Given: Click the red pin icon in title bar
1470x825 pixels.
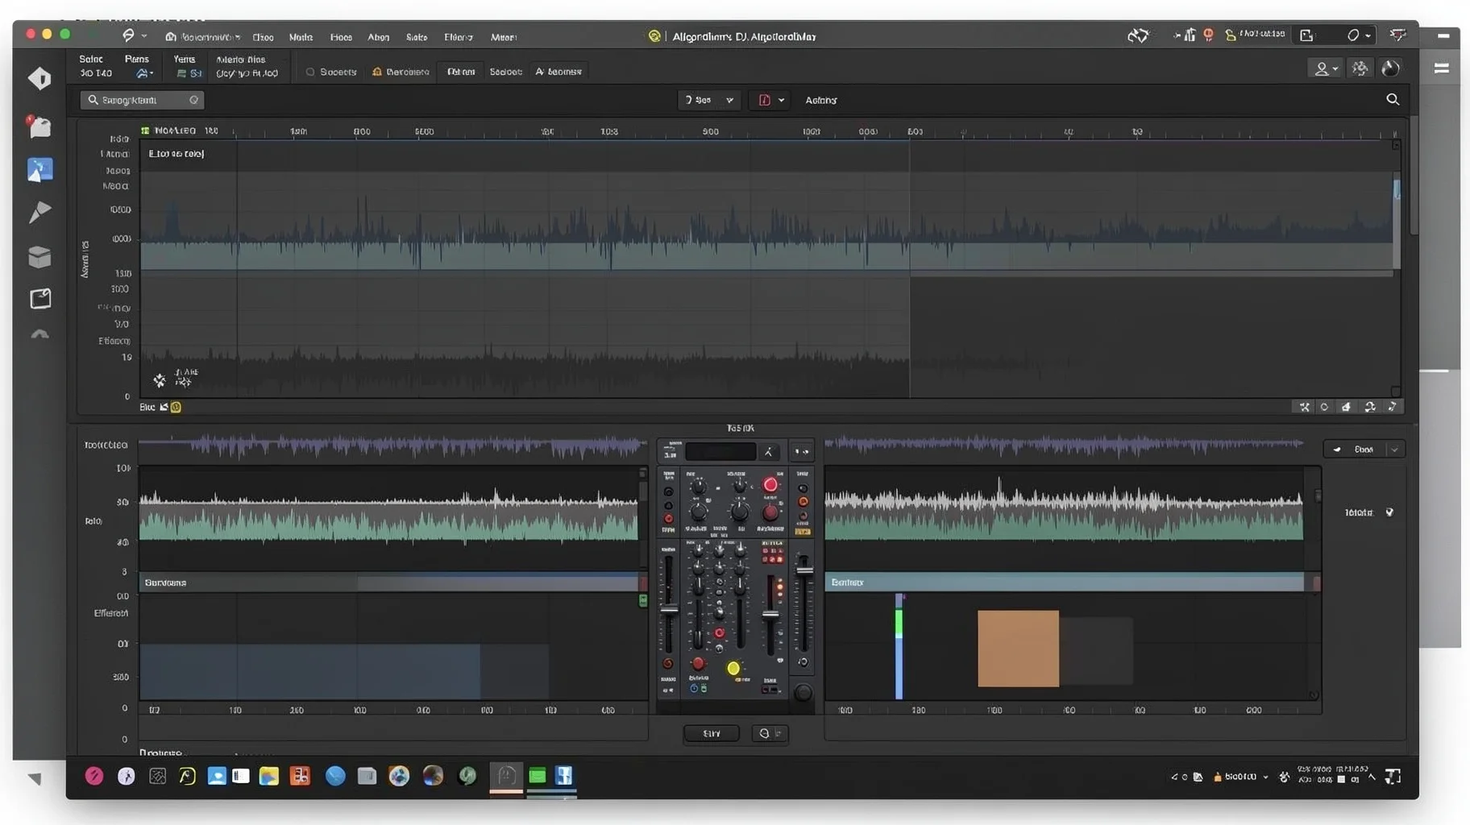Looking at the screenshot, I should 1208,35.
